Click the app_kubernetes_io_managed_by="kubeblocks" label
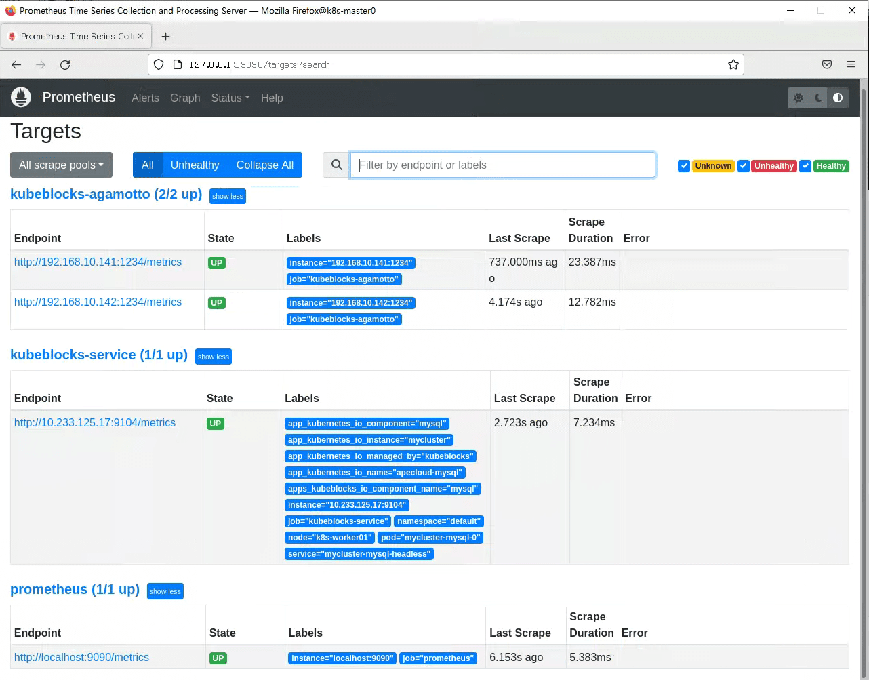869x680 pixels. point(381,456)
